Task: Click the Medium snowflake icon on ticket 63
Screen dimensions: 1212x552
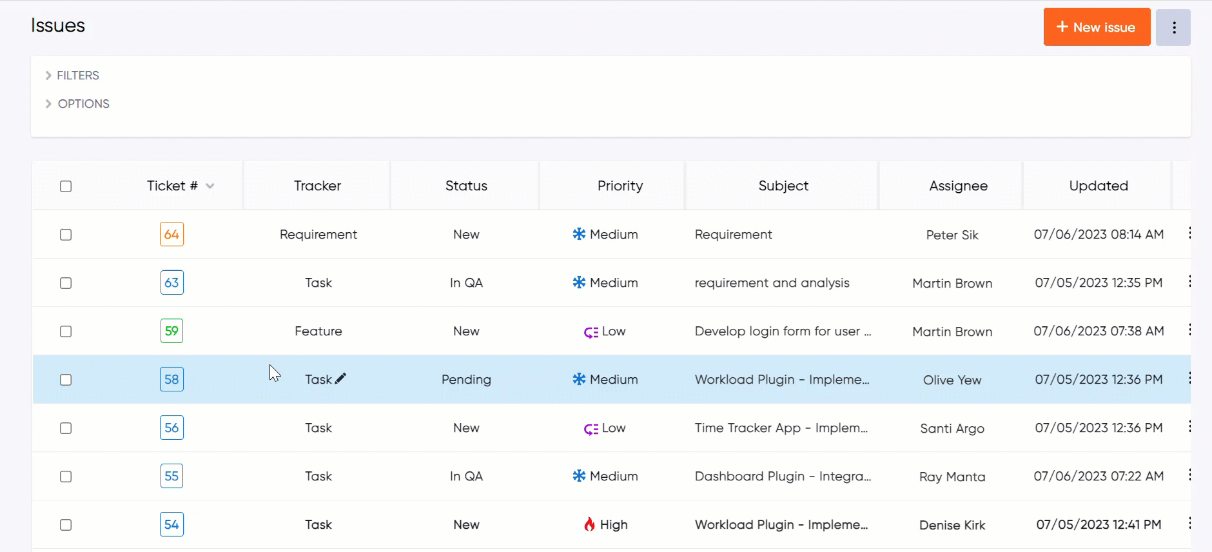Action: click(579, 282)
